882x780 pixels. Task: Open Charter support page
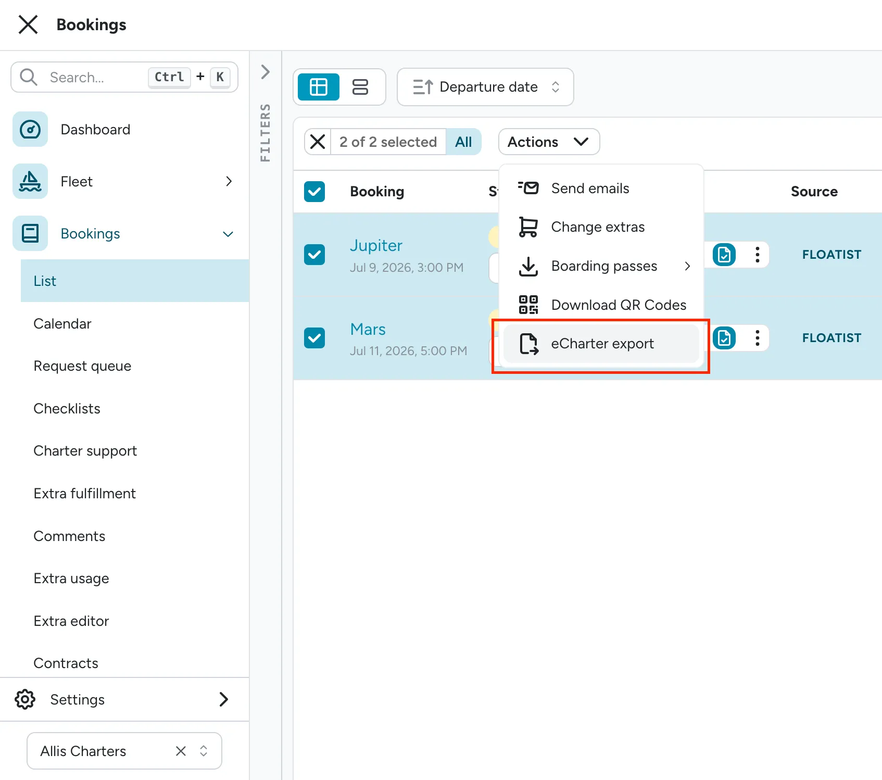point(85,451)
